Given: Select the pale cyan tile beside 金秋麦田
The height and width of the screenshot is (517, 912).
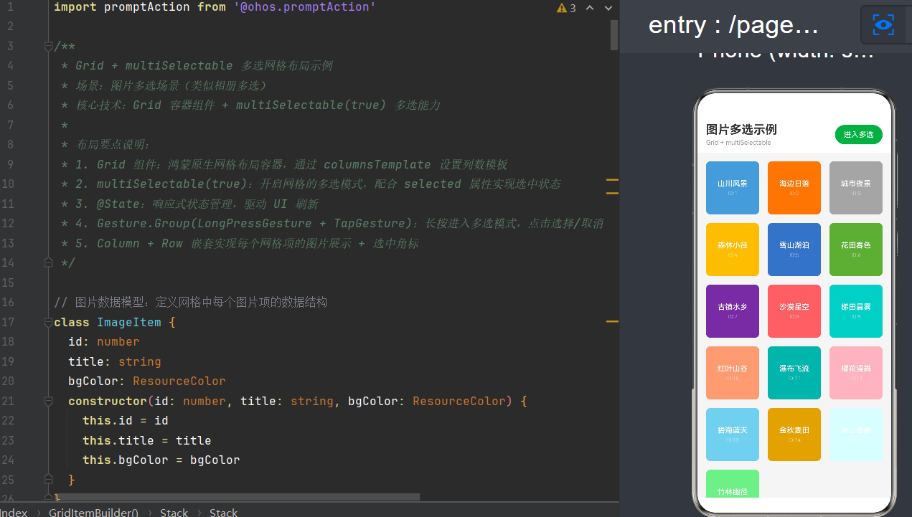Looking at the screenshot, I should pos(856,435).
